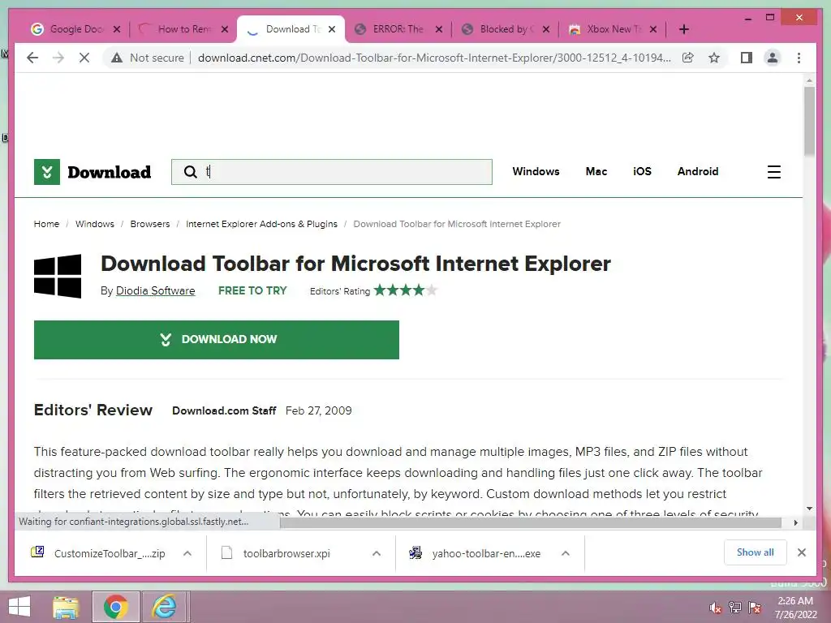Open Action Center flag icon

pyautogui.click(x=754, y=607)
